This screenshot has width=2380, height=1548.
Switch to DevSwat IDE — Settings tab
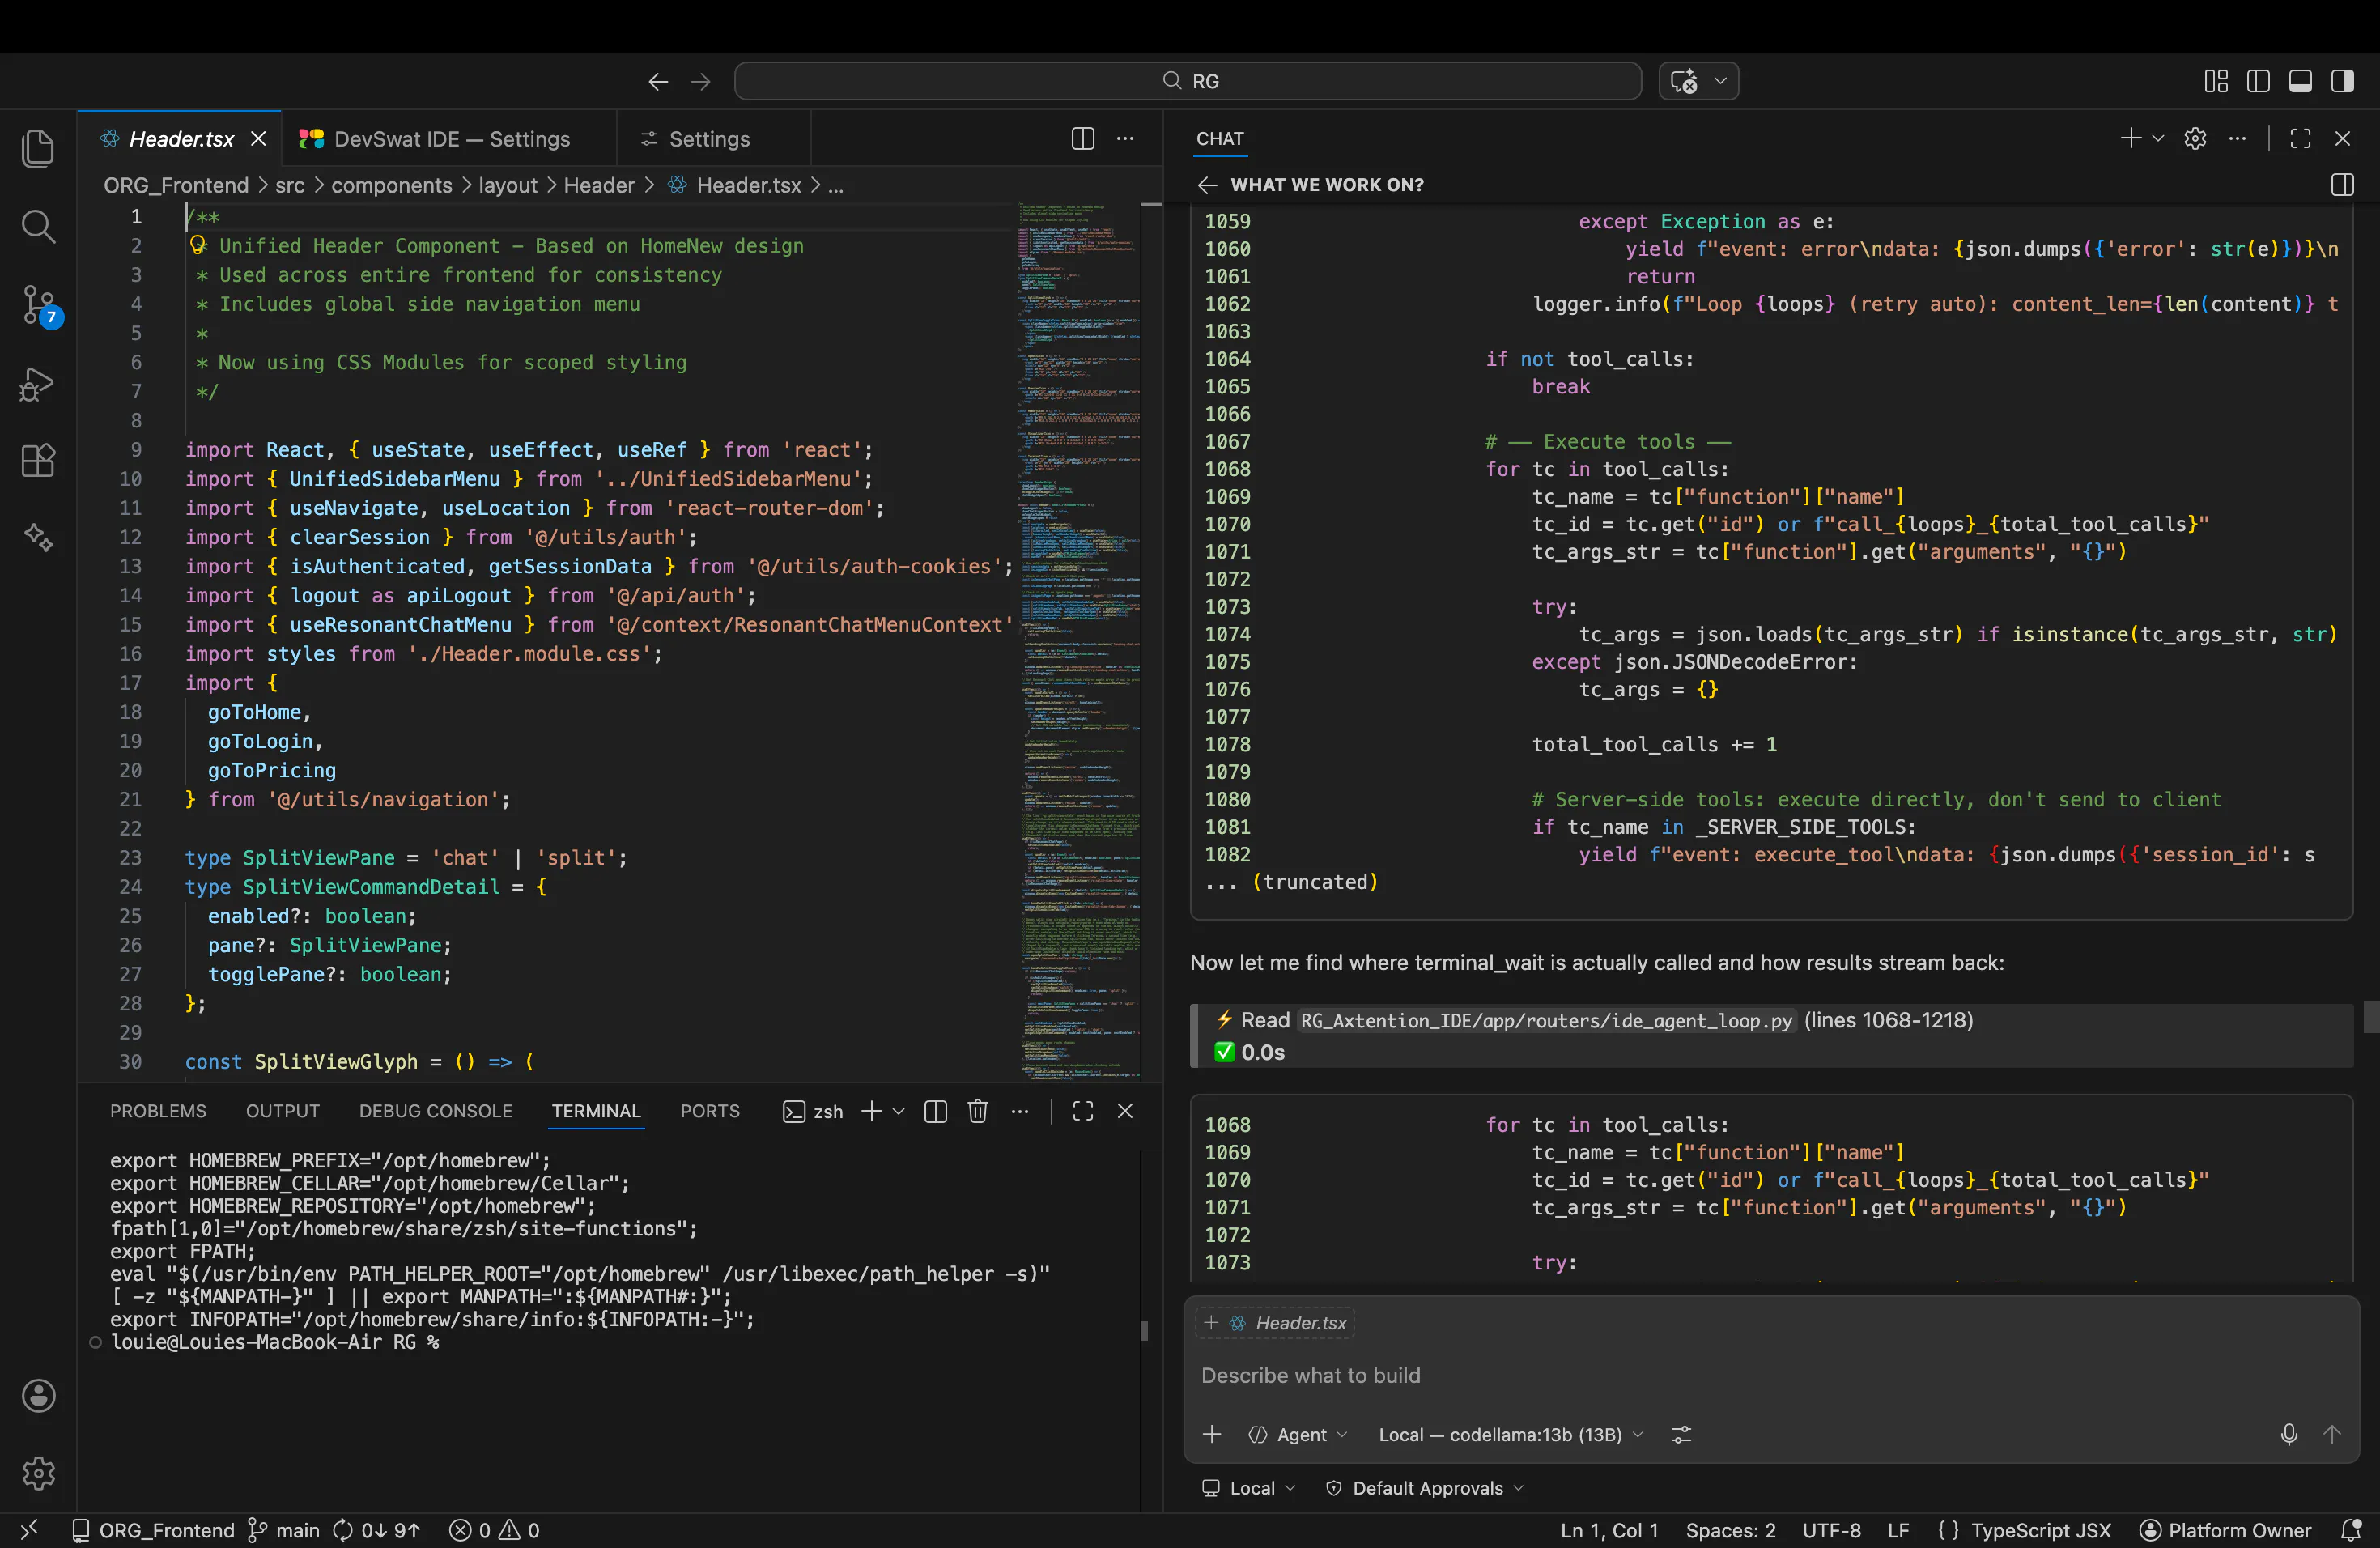pyautogui.click(x=449, y=139)
